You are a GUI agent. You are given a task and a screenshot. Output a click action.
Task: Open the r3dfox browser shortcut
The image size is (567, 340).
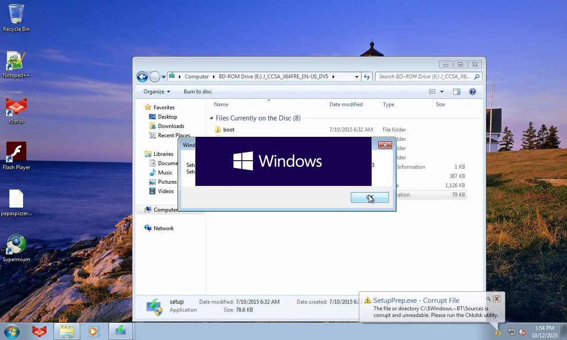[16, 111]
